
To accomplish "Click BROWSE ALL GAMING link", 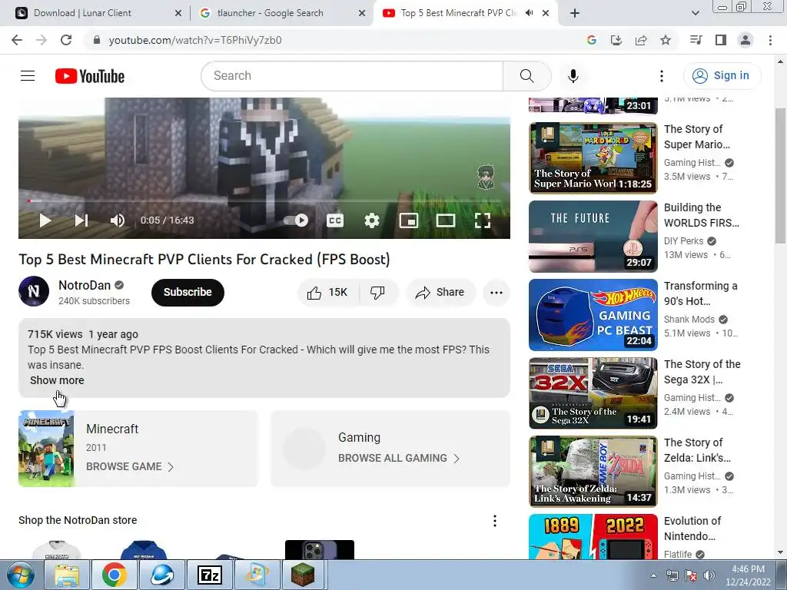I will [x=399, y=459].
